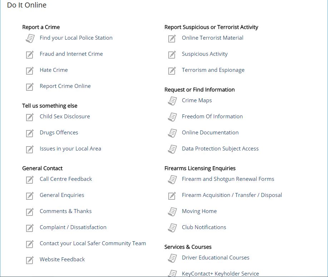Click the document icon beside Moving Home
328x277 pixels.
172,212
